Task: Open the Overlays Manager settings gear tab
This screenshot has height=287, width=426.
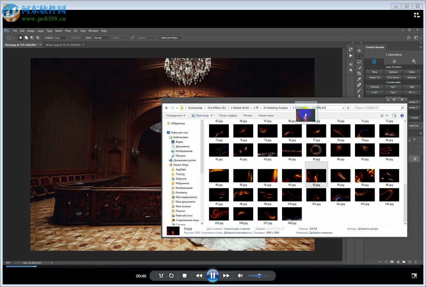Action: point(414,62)
